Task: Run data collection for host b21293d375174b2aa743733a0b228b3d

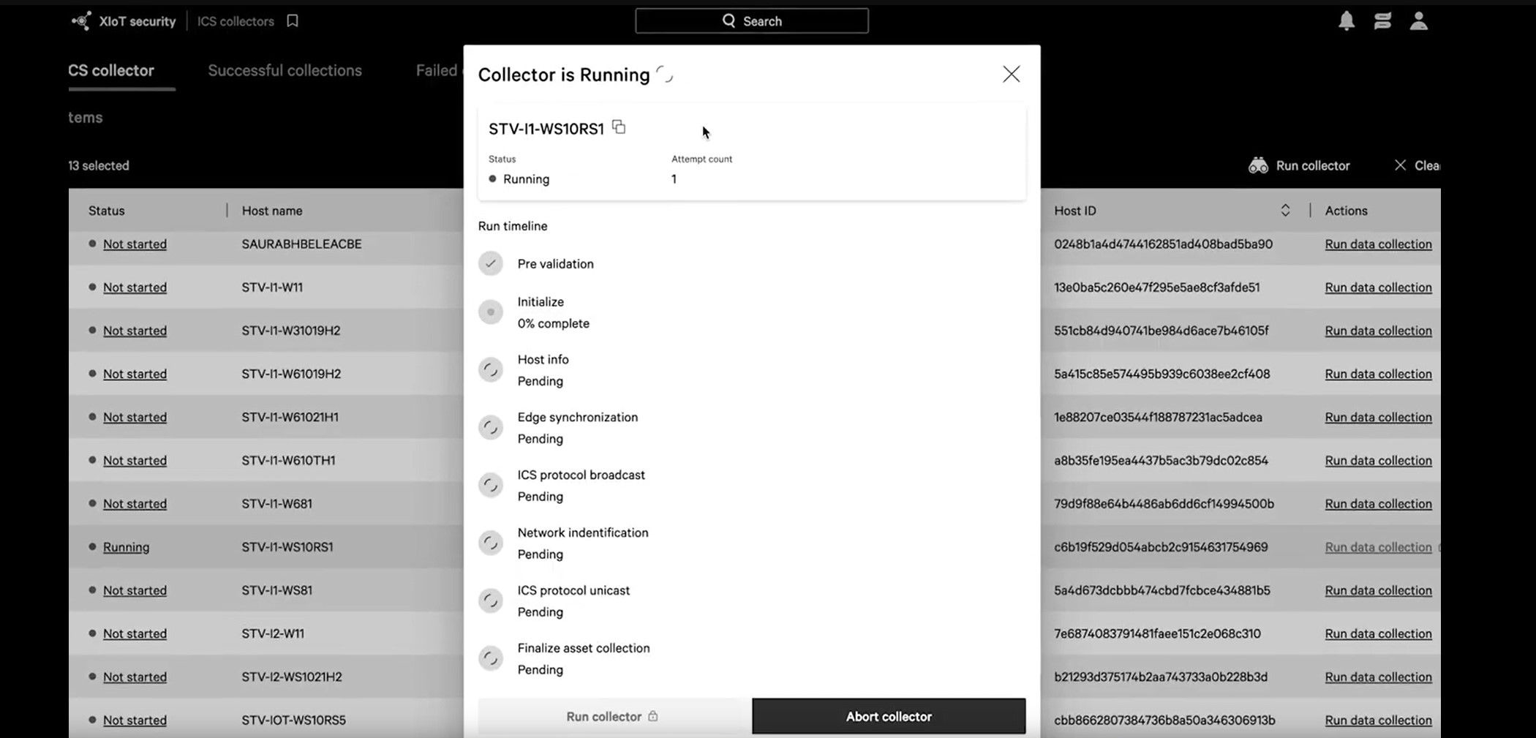Action: pos(1378,677)
